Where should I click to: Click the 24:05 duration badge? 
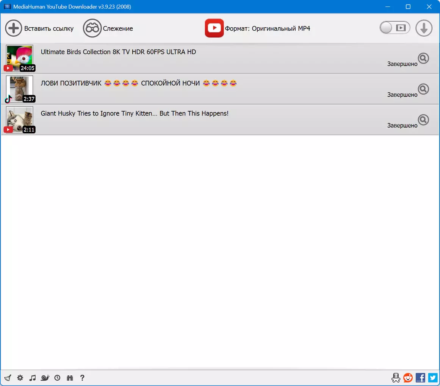28,68
